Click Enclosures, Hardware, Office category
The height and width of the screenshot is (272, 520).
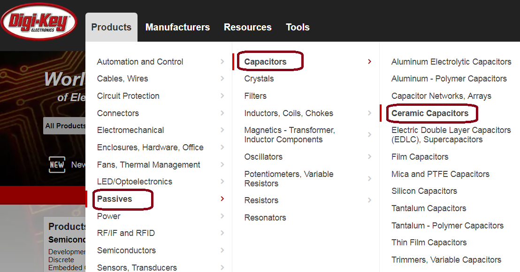(x=150, y=147)
